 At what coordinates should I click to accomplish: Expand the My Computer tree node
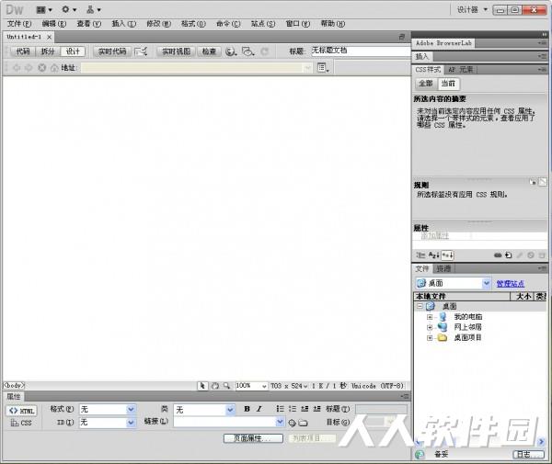(430, 317)
